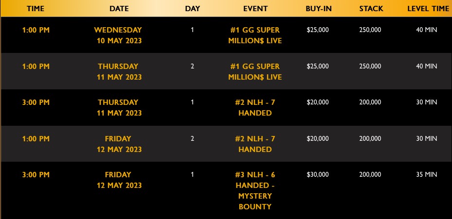Click the DAY column header
This screenshot has height=219, width=452.
tap(192, 9)
